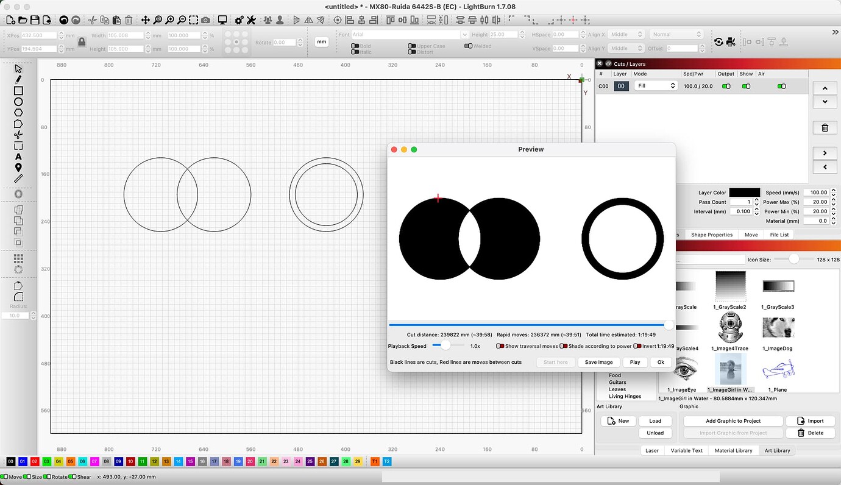Open the Device Settings wrench icon

pyautogui.click(x=252, y=19)
